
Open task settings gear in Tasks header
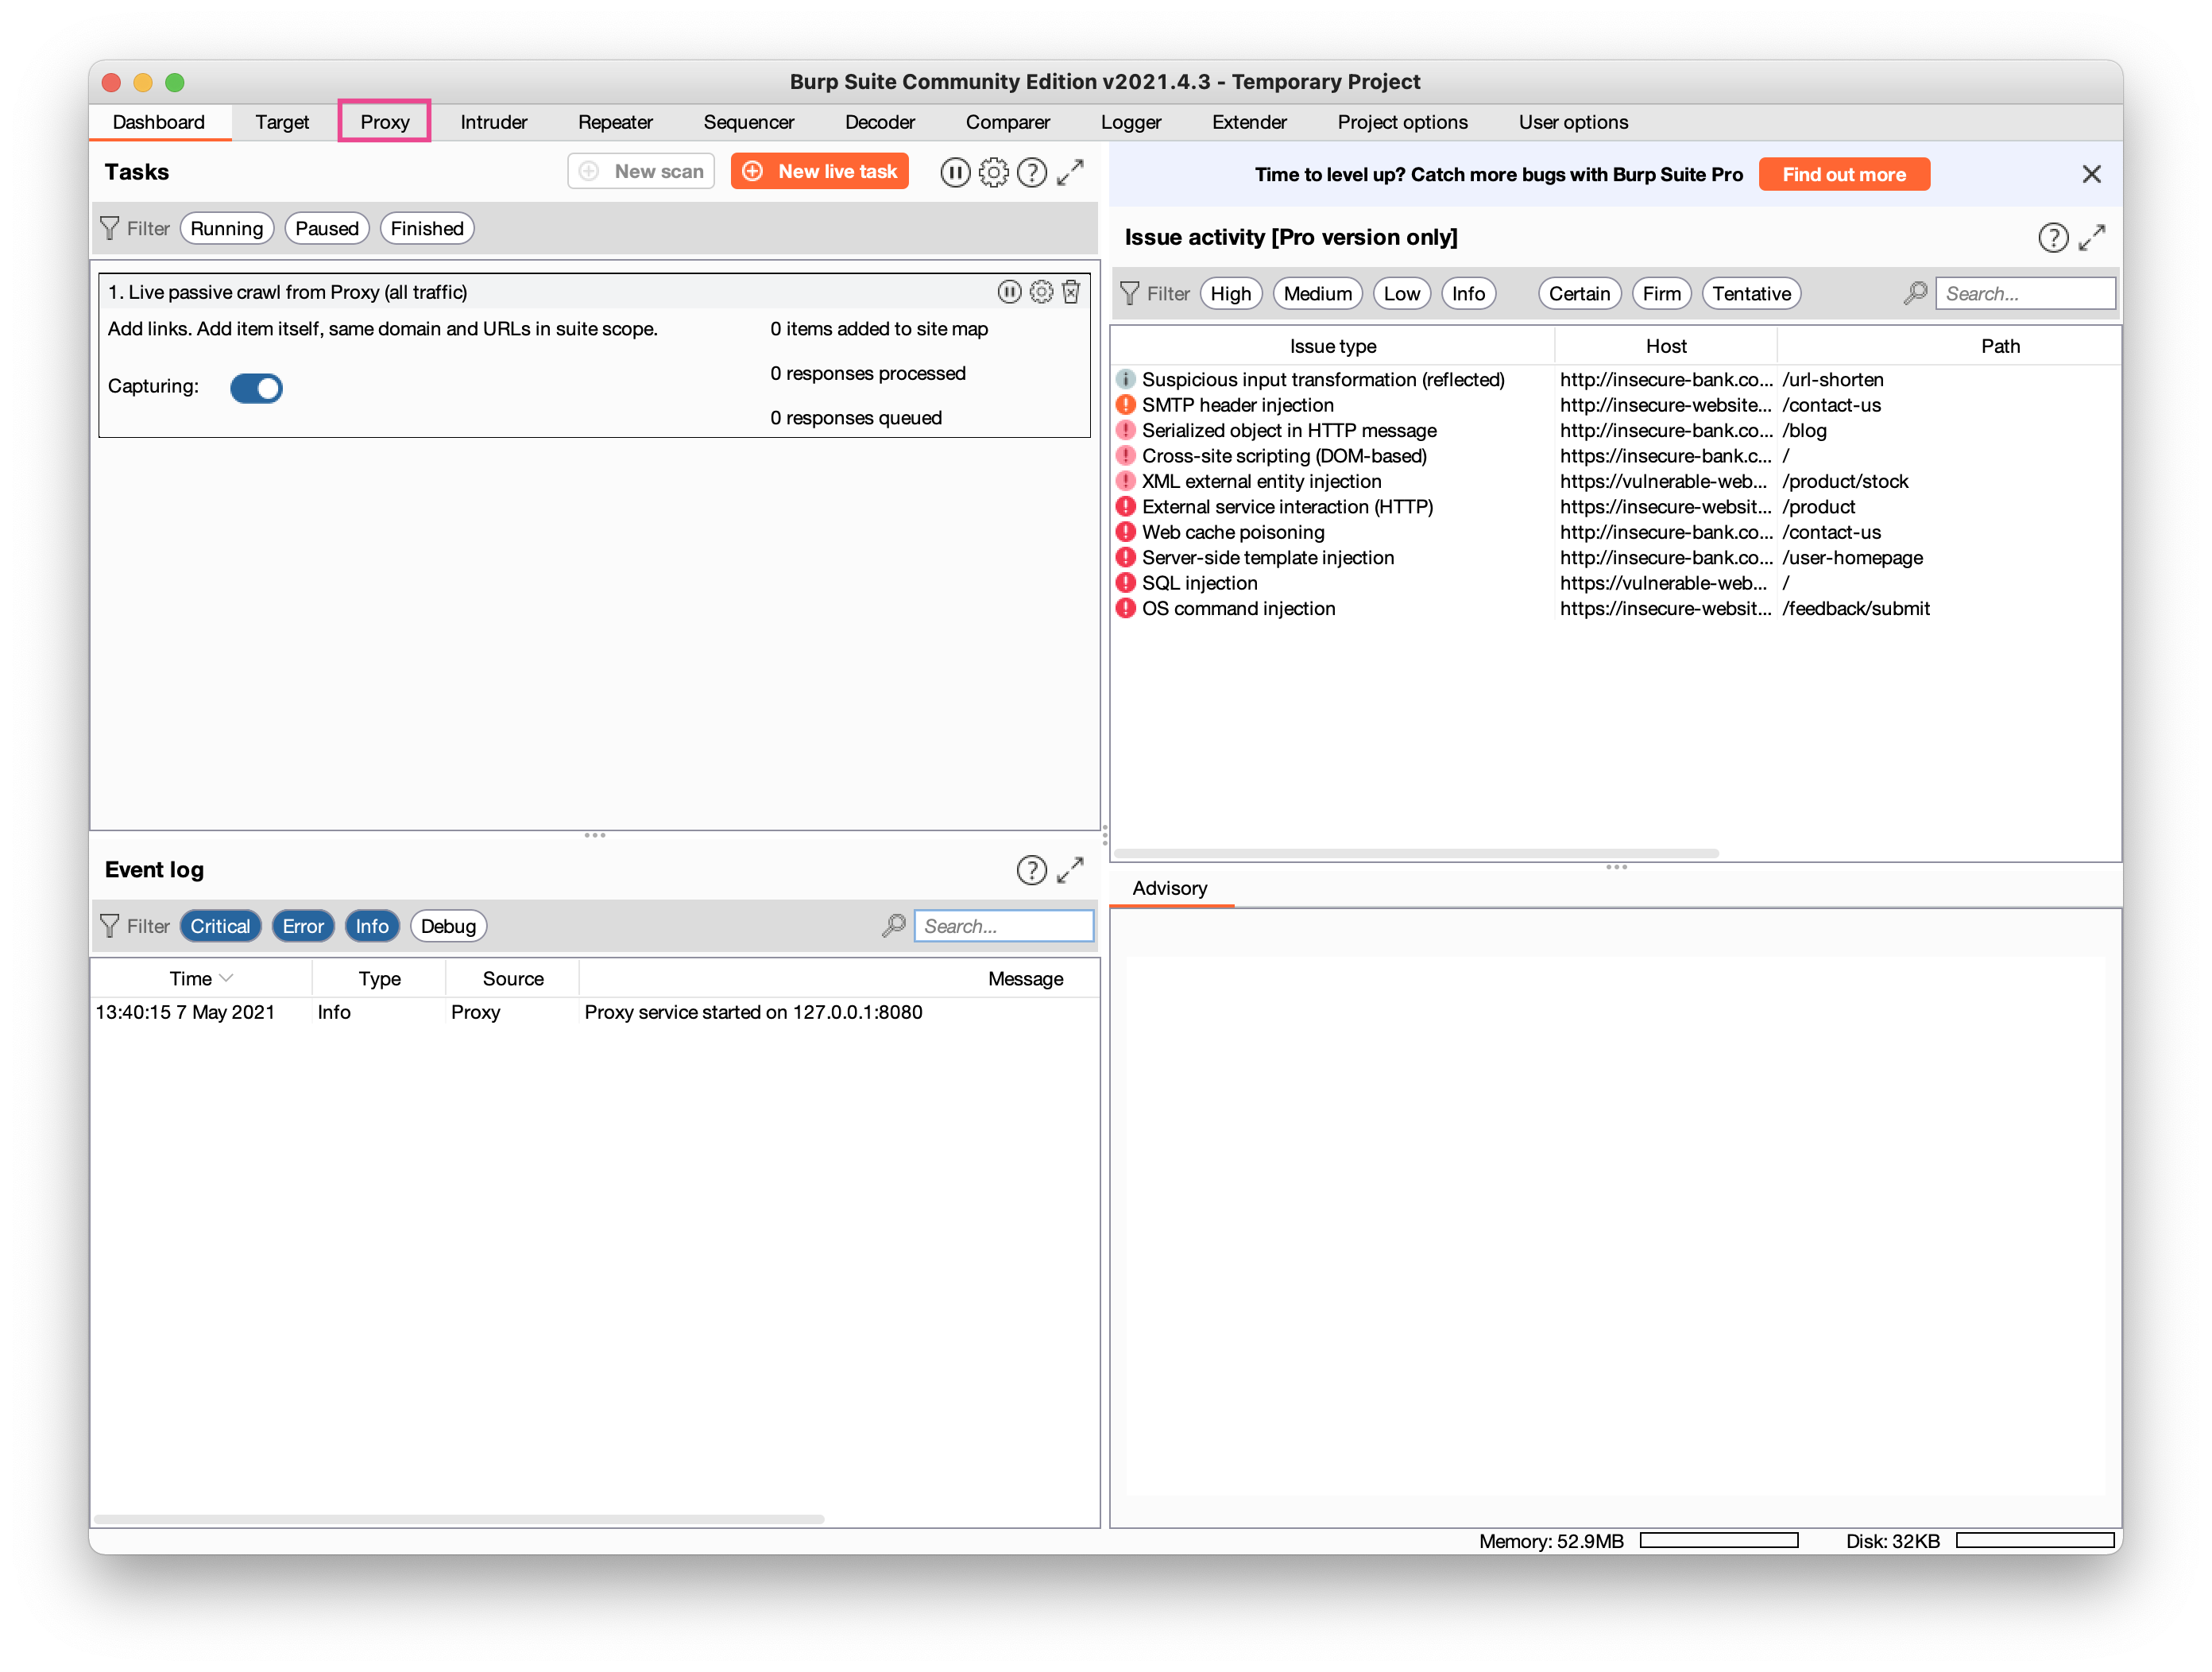click(993, 172)
